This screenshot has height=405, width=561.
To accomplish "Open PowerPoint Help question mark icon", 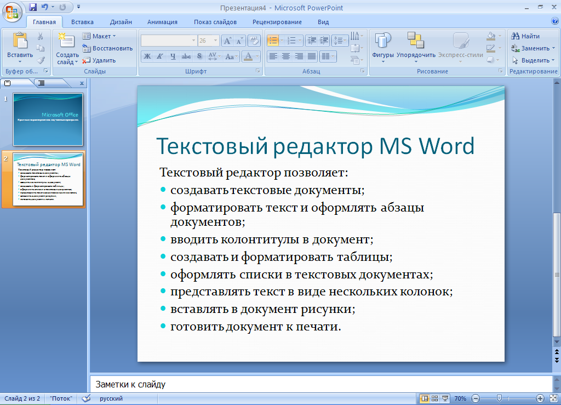I will click(x=555, y=21).
